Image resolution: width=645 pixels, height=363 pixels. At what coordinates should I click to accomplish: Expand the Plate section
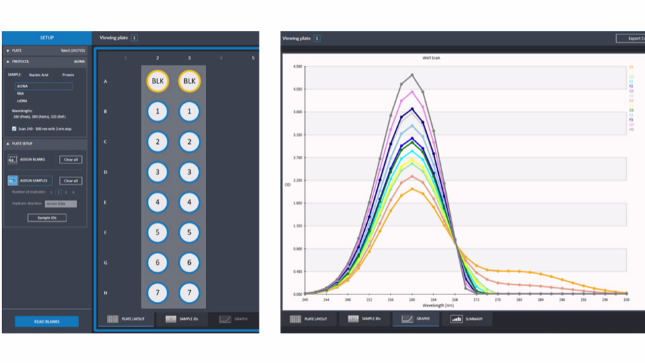click(x=7, y=50)
